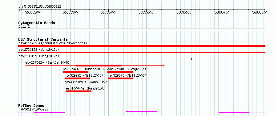The image size is (274, 116).
Task: Click the esv1000409 (Pang2010) red bar
Action: tap(79, 91)
